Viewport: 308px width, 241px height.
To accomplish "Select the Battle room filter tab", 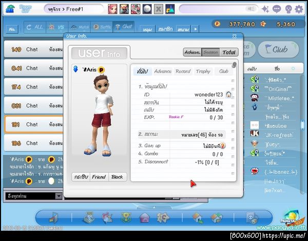I will [x=102, y=27].
